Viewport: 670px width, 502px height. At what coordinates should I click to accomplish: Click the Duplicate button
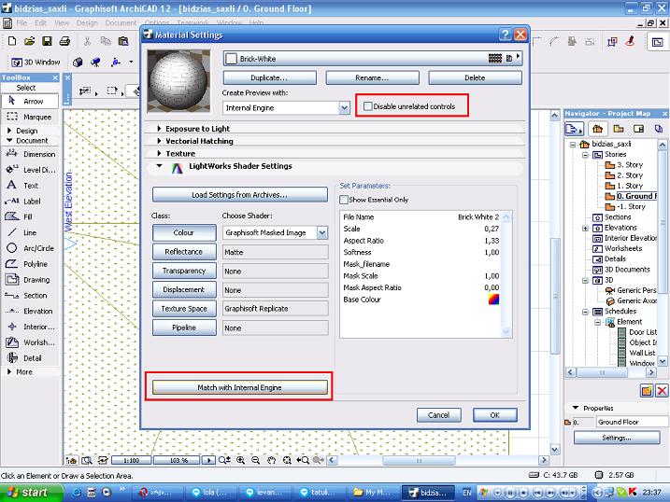point(270,77)
